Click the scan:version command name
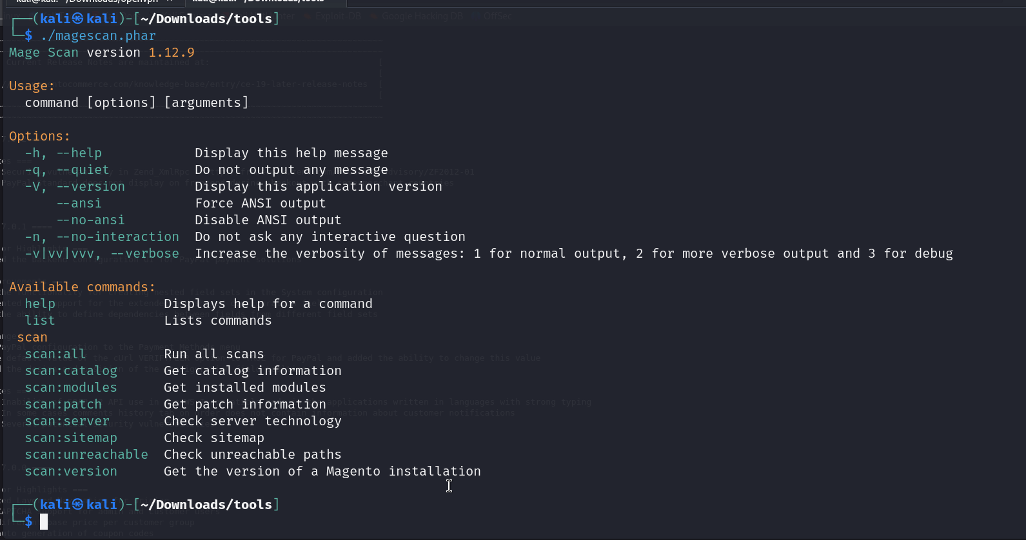 coord(71,472)
